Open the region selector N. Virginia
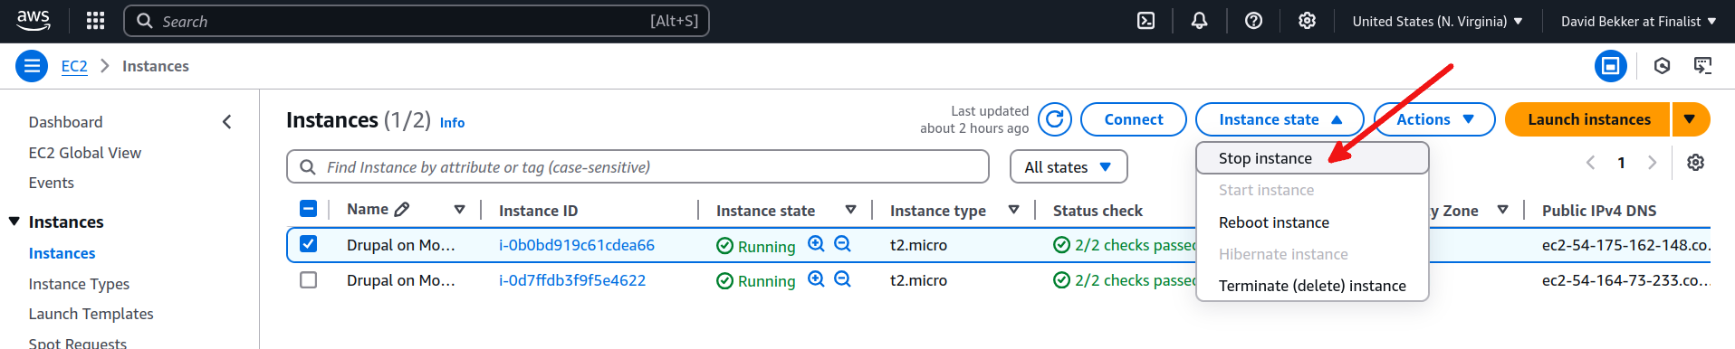 tap(1437, 21)
